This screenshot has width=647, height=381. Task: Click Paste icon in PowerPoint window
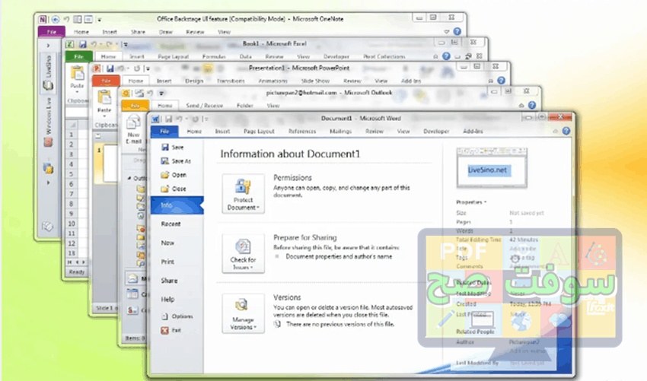coord(104,97)
